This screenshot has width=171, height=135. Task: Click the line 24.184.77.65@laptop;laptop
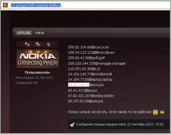[x=90, y=80]
